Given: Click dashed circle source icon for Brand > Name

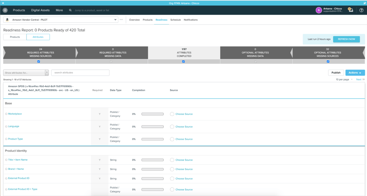Looking at the screenshot, I should click(x=172, y=169).
